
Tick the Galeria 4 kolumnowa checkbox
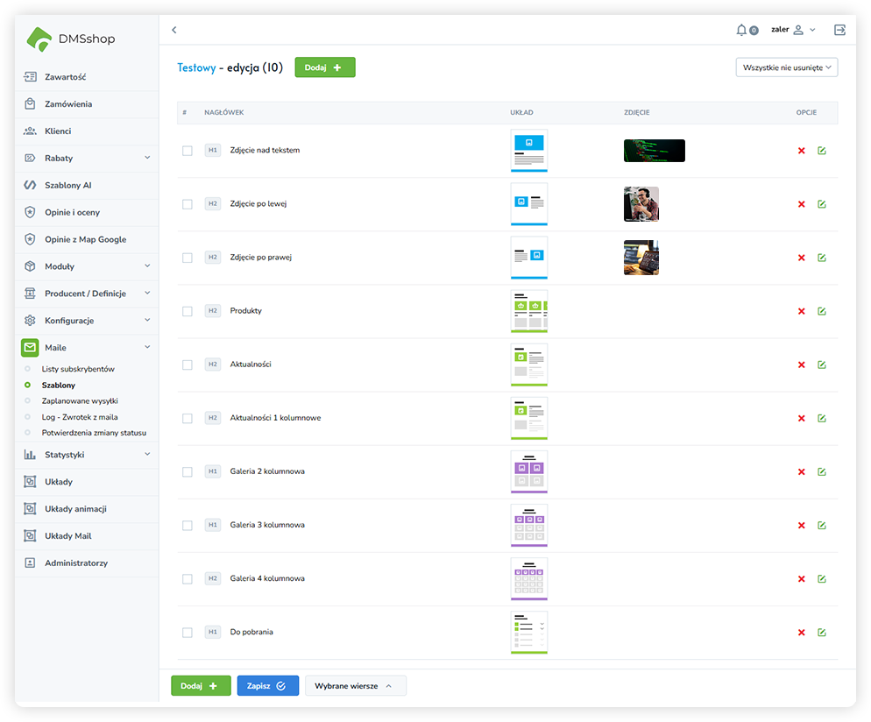click(187, 579)
